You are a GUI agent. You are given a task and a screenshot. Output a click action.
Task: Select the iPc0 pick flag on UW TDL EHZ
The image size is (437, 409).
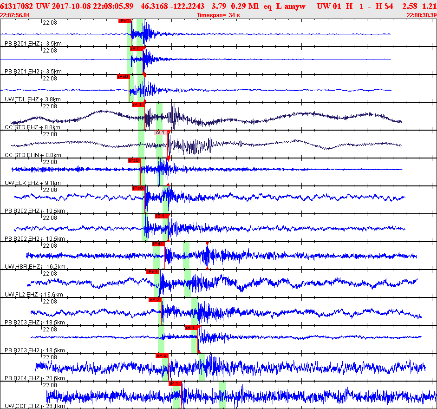[123, 77]
